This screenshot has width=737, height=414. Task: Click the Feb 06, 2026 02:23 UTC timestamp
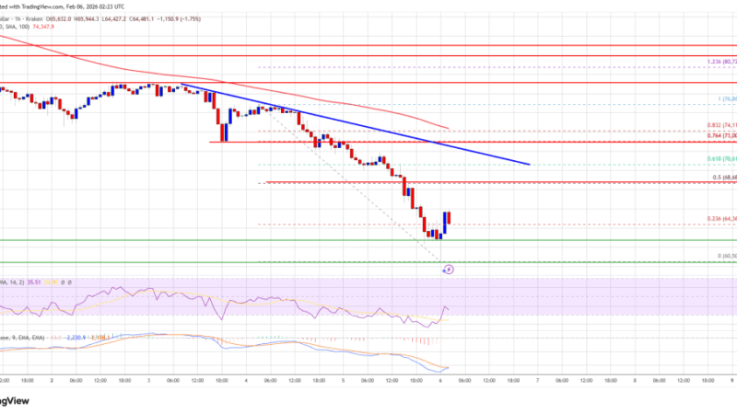94,6
